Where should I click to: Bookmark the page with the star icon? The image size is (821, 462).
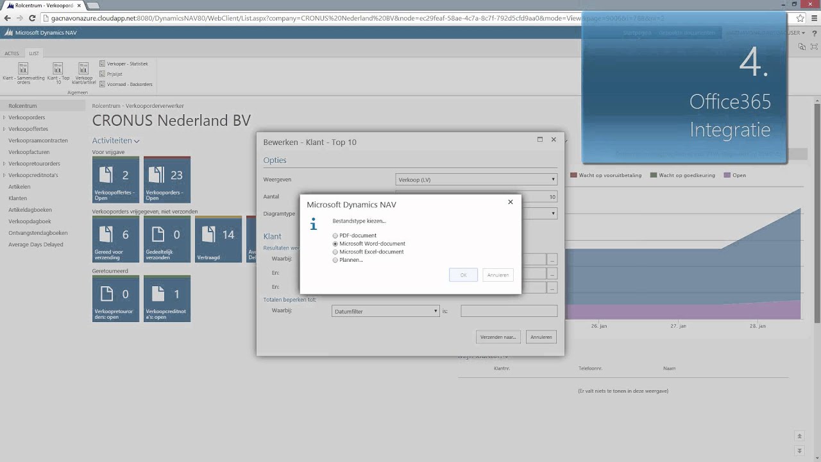click(800, 19)
